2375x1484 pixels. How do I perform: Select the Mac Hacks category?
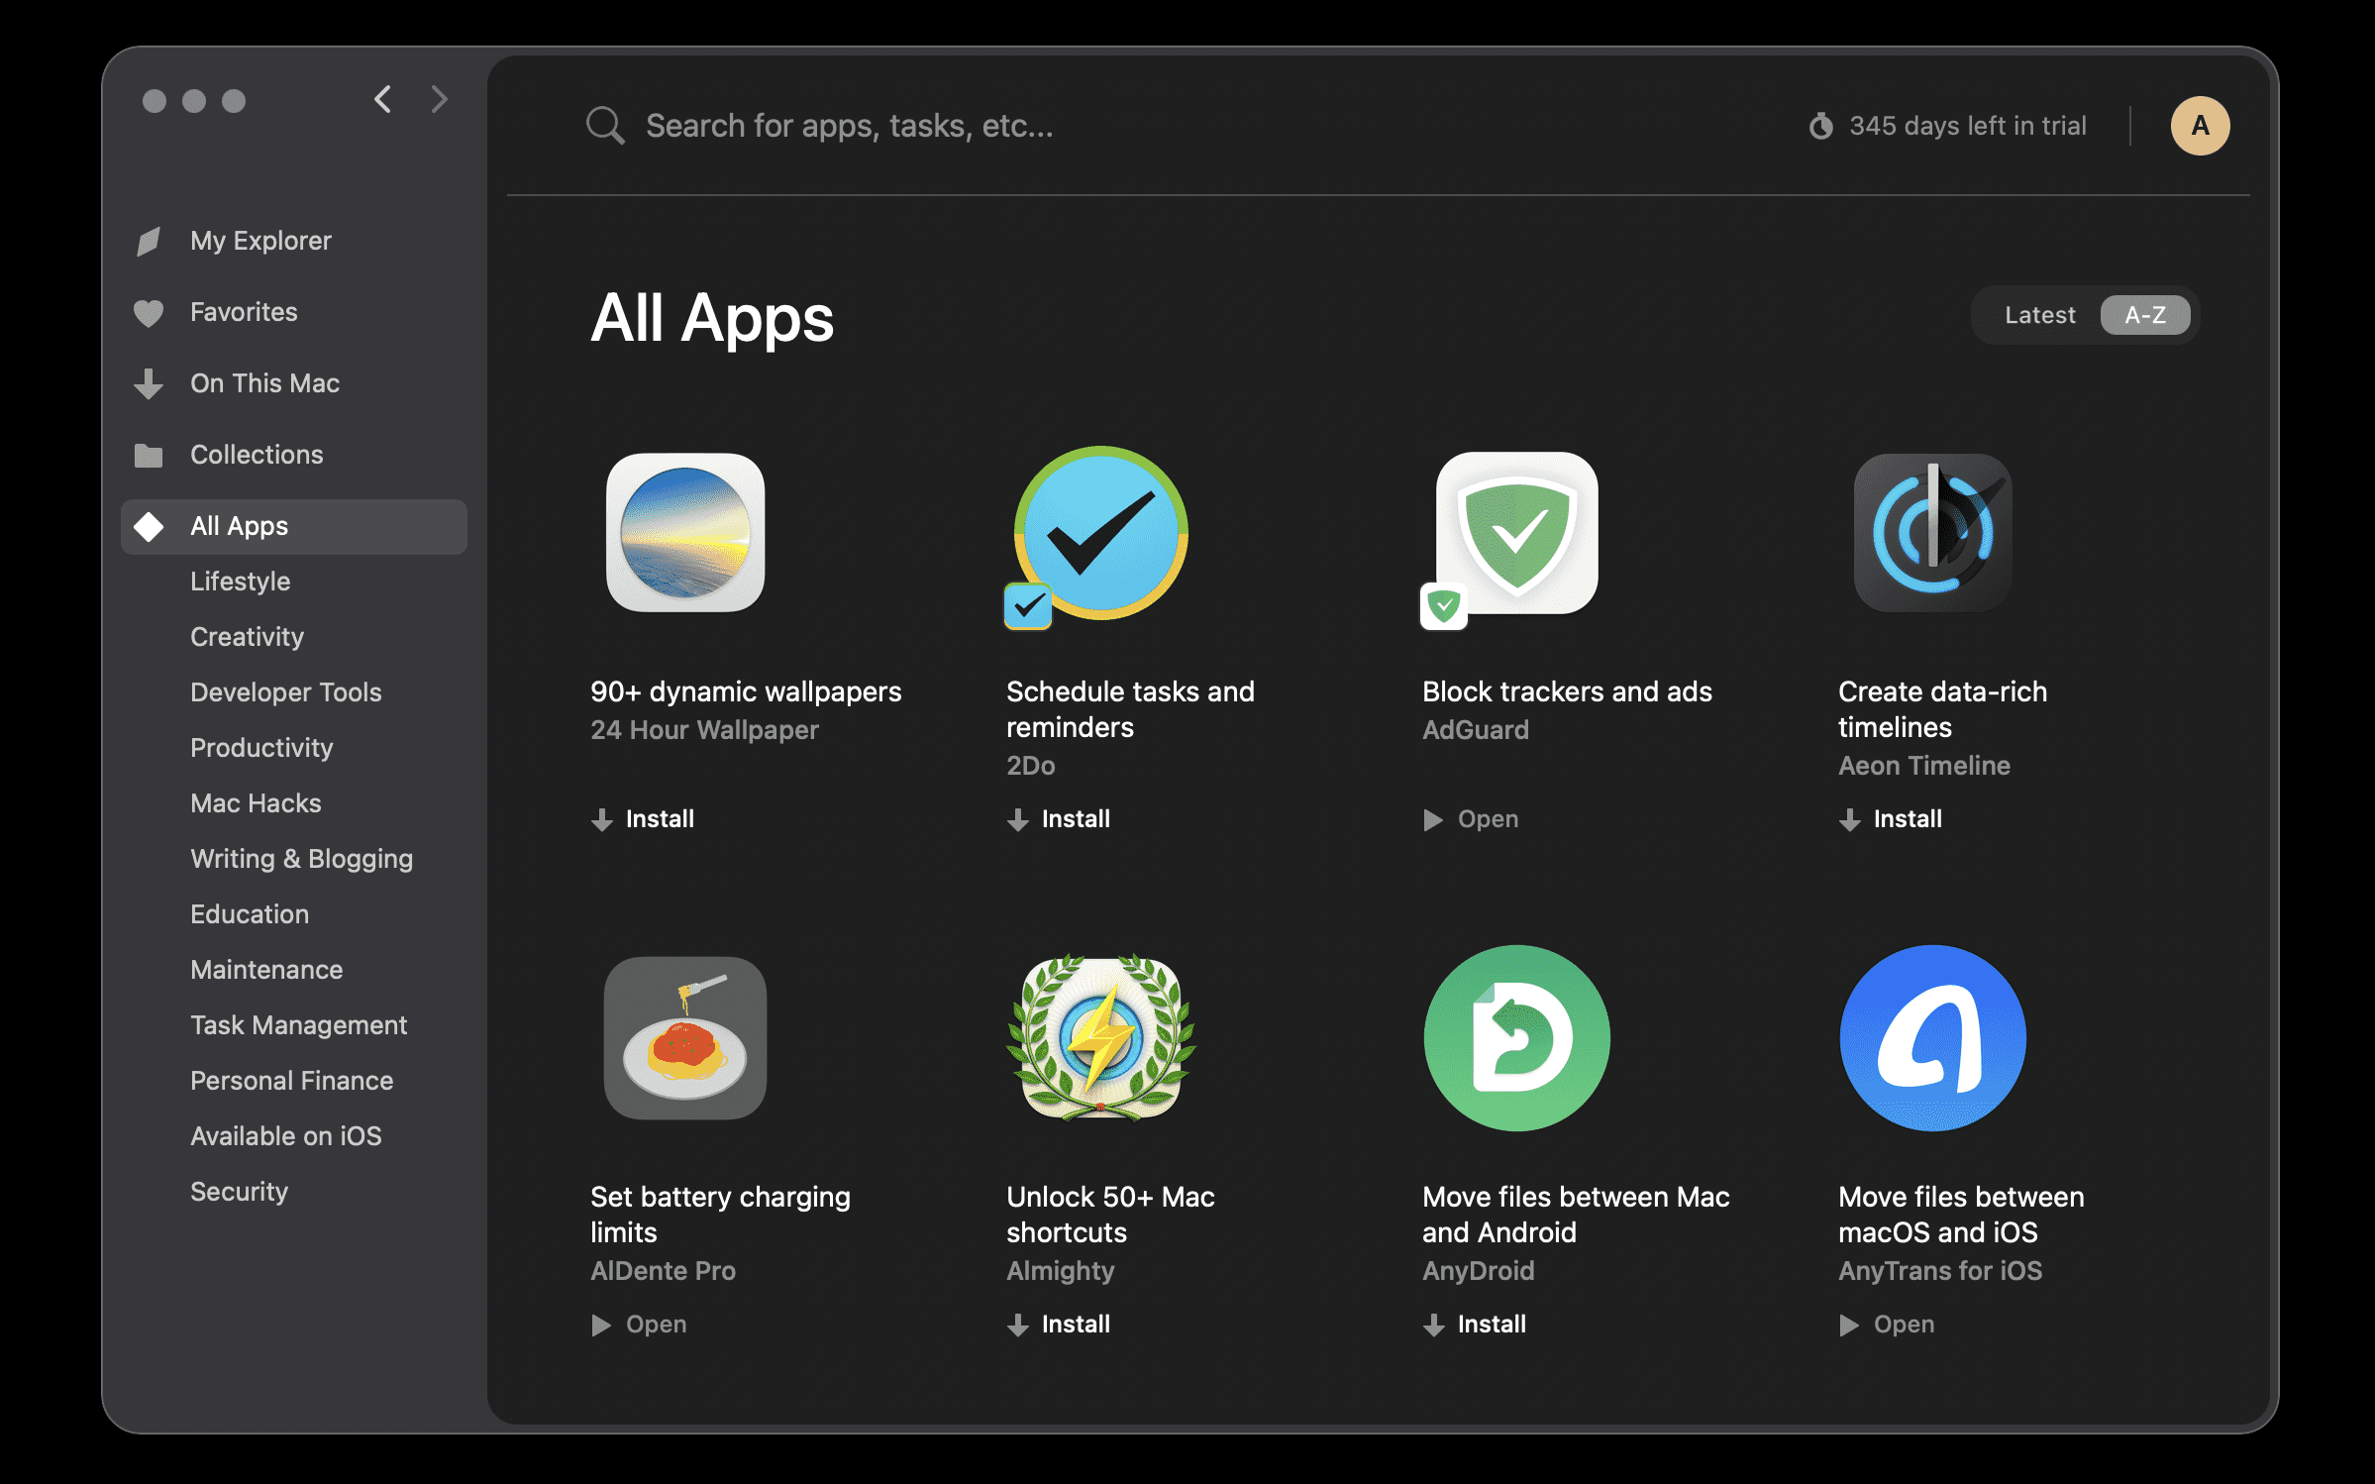256,803
